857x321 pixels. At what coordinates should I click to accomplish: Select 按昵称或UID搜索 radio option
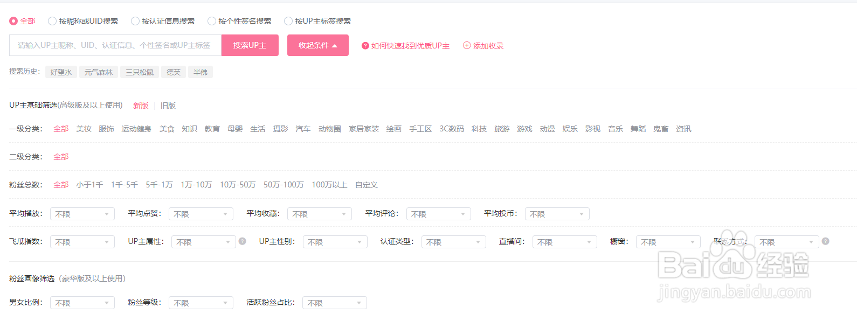[52, 21]
